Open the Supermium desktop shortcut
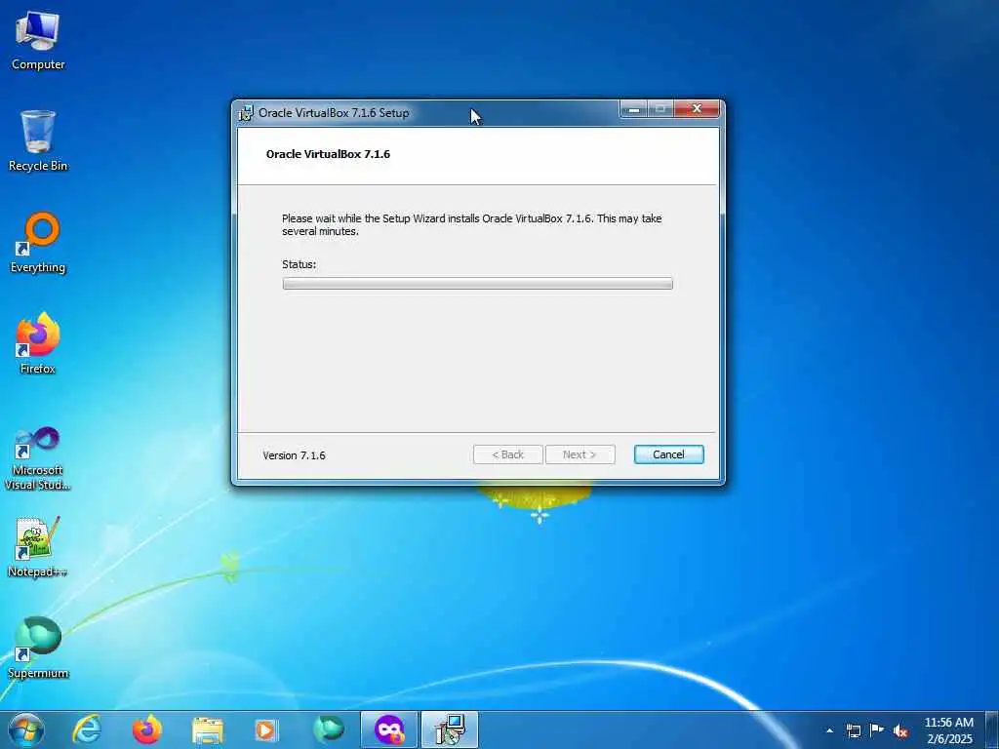Image resolution: width=999 pixels, height=749 pixels. pos(38,649)
